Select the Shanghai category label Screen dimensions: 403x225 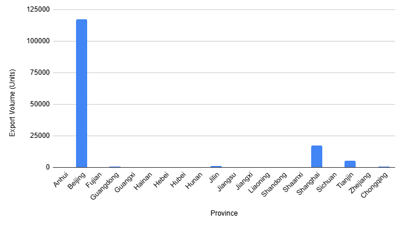click(308, 184)
